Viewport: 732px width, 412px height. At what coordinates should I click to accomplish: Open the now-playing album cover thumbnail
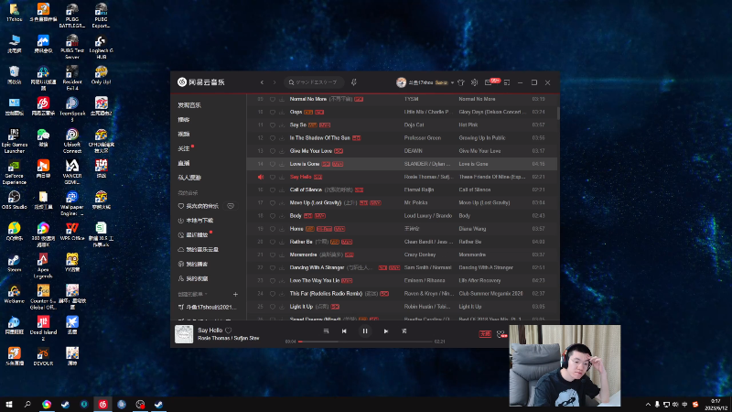click(184, 334)
